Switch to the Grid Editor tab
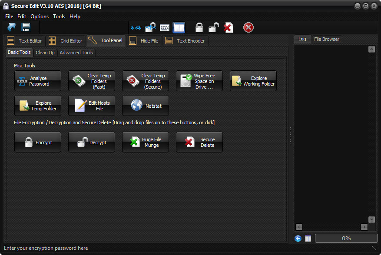381x255 pixels. (65, 40)
